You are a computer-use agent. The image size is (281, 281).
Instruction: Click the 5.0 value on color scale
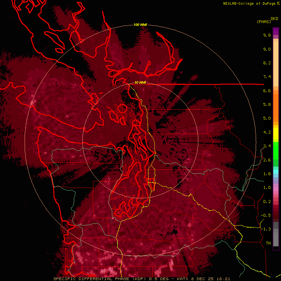[x=267, y=118]
